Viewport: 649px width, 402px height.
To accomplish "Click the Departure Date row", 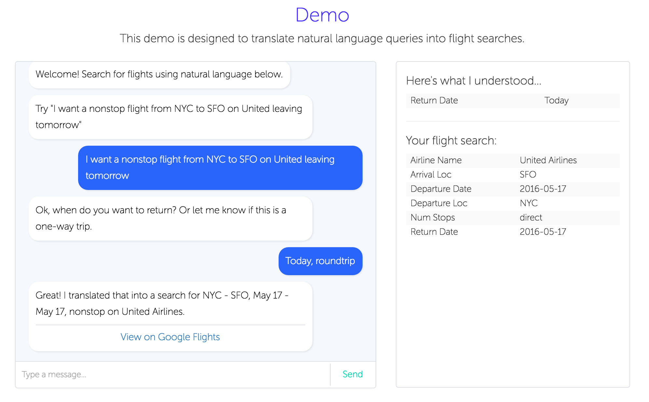I will (512, 189).
